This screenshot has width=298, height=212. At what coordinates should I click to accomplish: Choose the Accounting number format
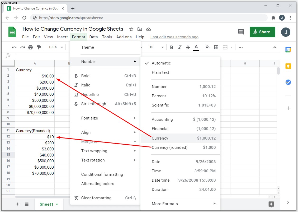point(180,119)
